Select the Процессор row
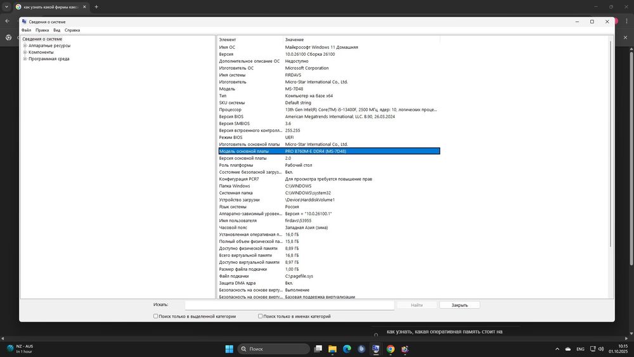Screen dimensions: 634x357 (x=328, y=110)
